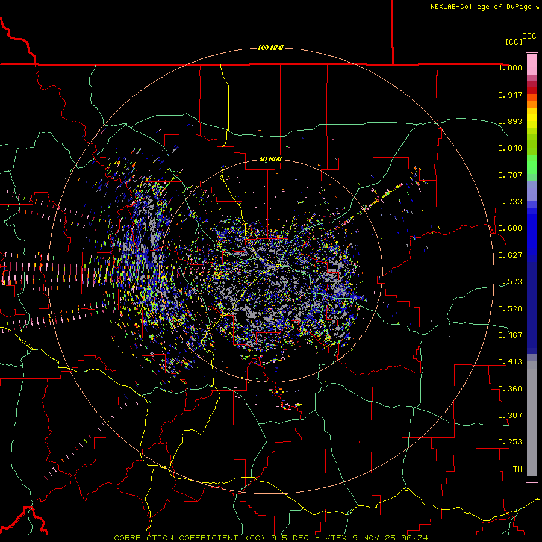Screen dimensions: 542x542
Task: Click the 0.520 scale value
Action: [x=510, y=309]
